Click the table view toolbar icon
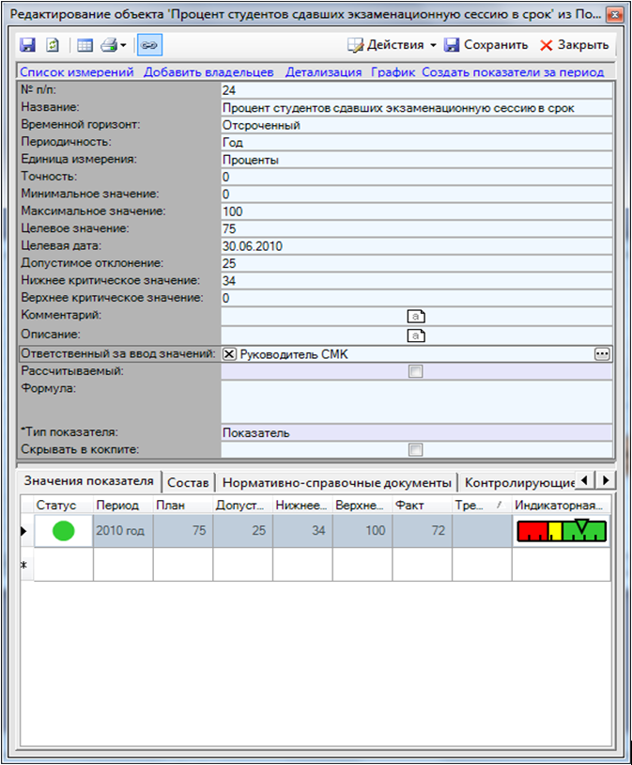Viewport: 632px width, 765px height. pos(85,45)
